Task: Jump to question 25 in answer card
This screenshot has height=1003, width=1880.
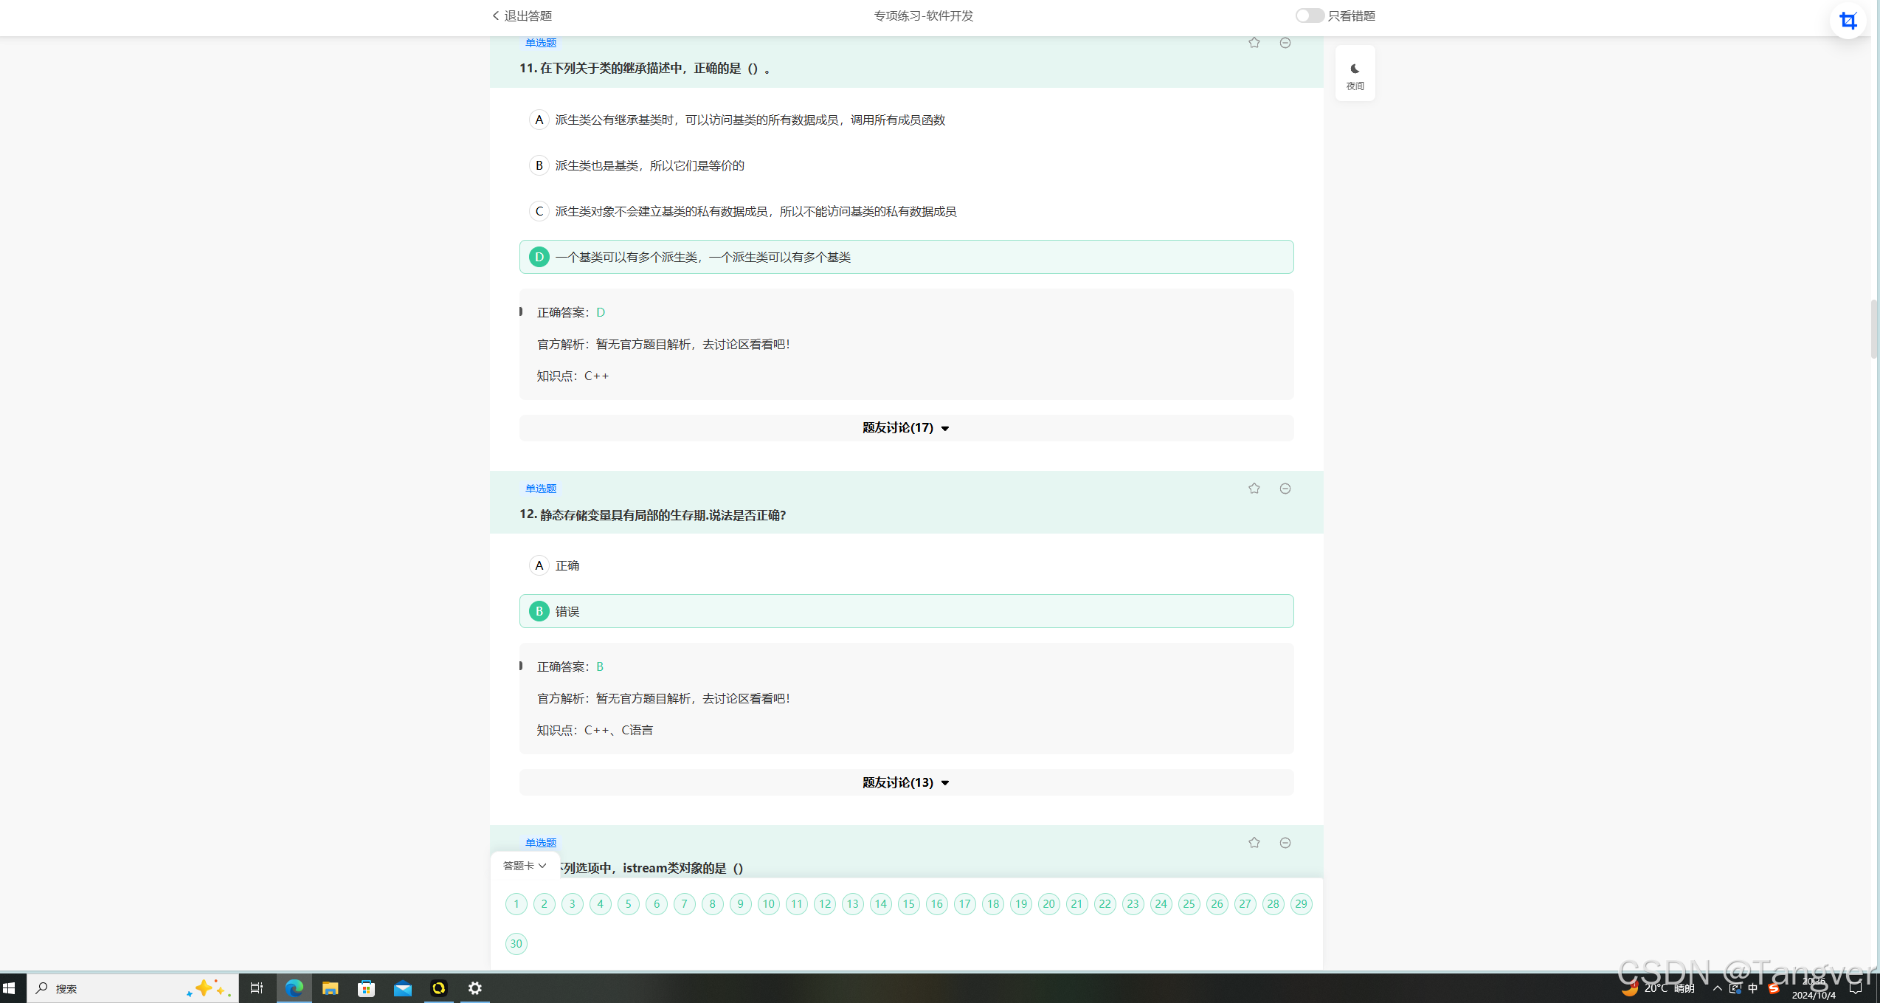Action: (x=1189, y=904)
